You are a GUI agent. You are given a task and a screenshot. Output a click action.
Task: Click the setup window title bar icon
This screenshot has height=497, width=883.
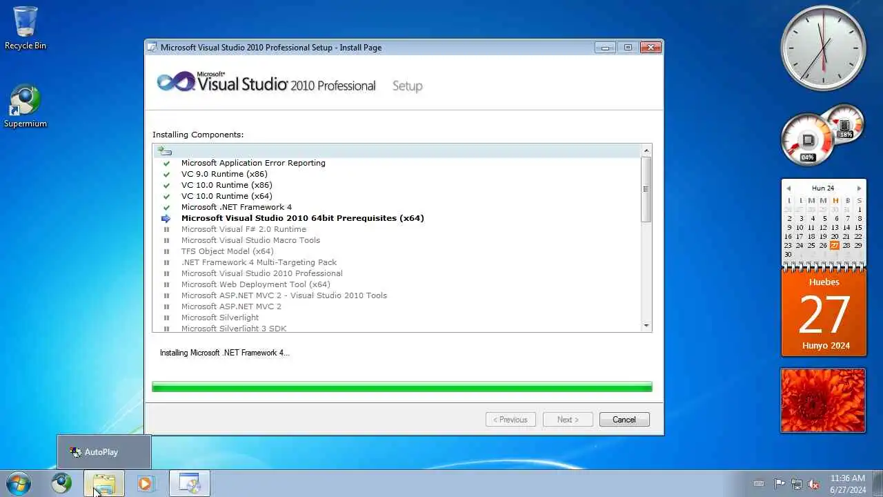click(x=152, y=48)
